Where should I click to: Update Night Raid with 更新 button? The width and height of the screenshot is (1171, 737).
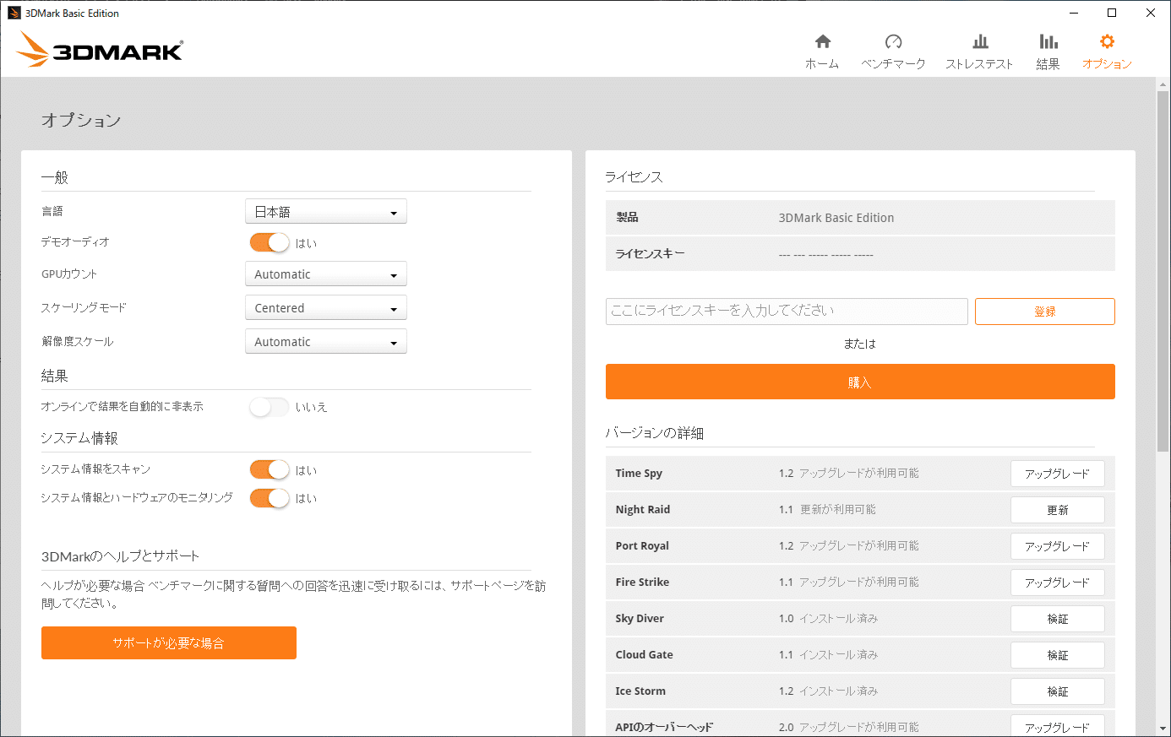click(x=1058, y=510)
